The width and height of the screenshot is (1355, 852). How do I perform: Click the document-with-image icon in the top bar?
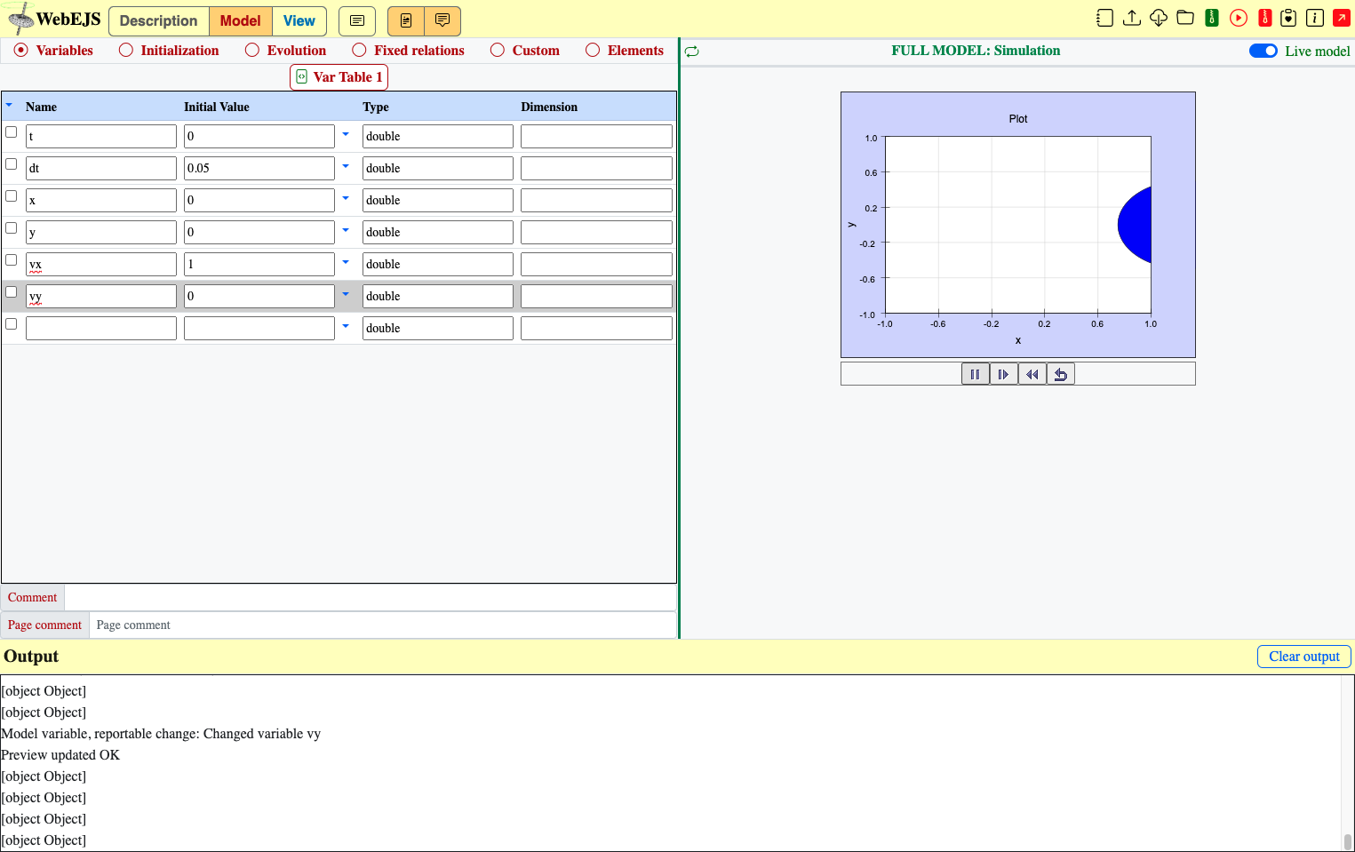tap(406, 20)
